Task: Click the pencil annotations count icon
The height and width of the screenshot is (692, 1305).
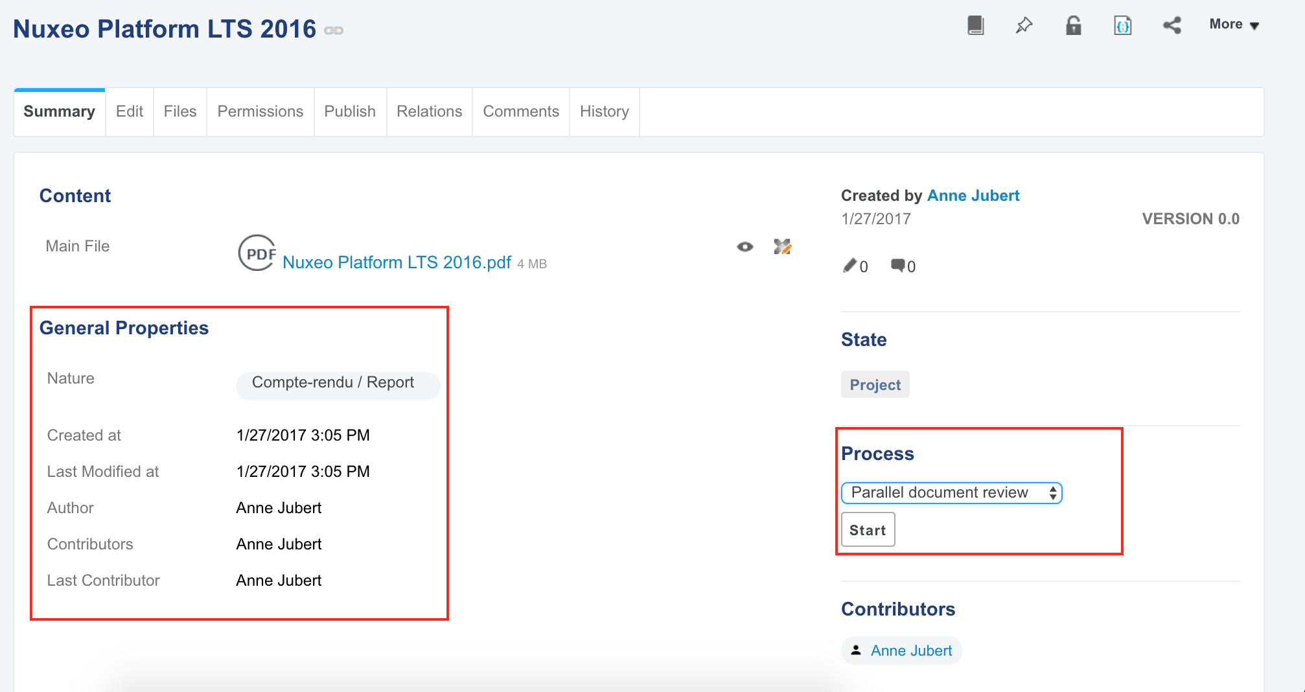Action: coord(849,266)
